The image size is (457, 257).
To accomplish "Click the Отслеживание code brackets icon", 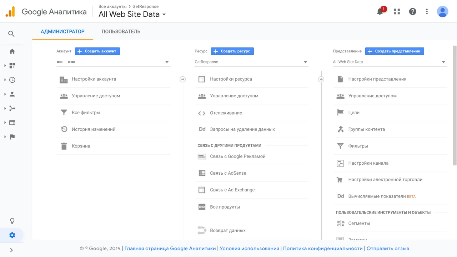I will coord(202,113).
